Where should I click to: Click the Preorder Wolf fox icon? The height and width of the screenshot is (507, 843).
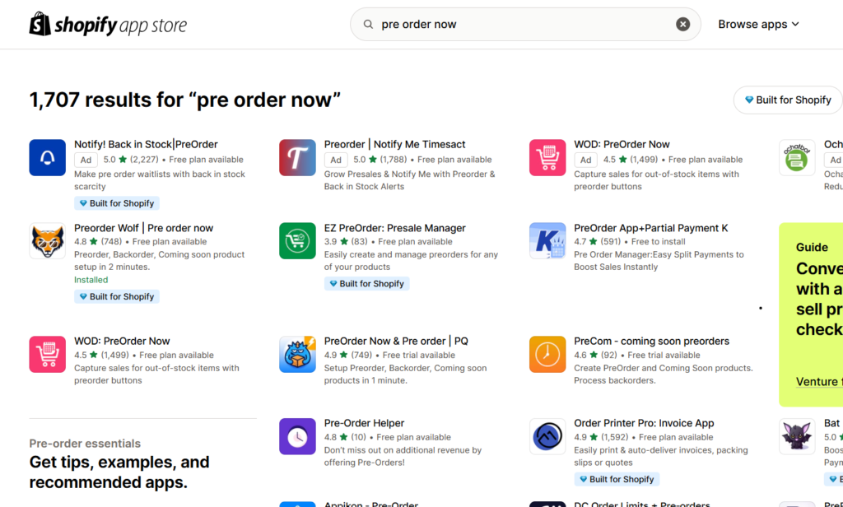(x=47, y=241)
